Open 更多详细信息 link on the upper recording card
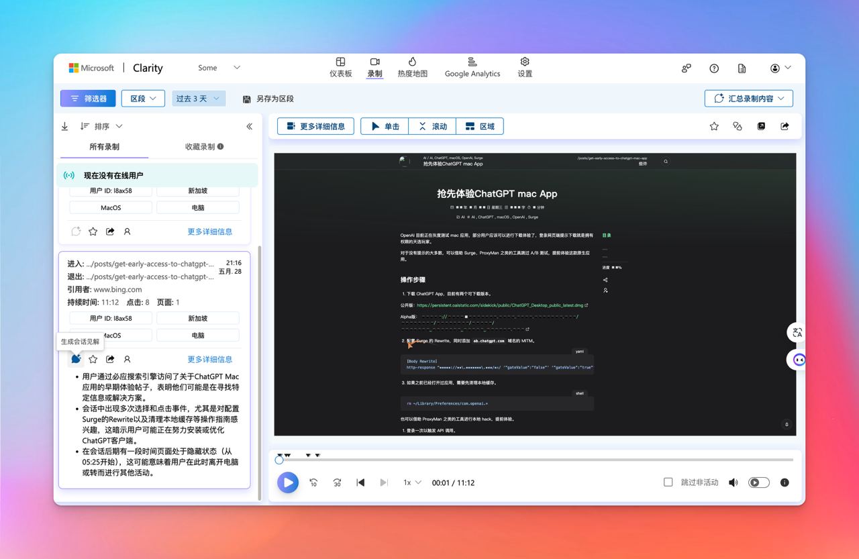This screenshot has height=559, width=859. click(210, 232)
